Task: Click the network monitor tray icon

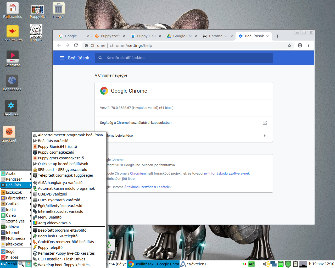Action: [x=273, y=264]
